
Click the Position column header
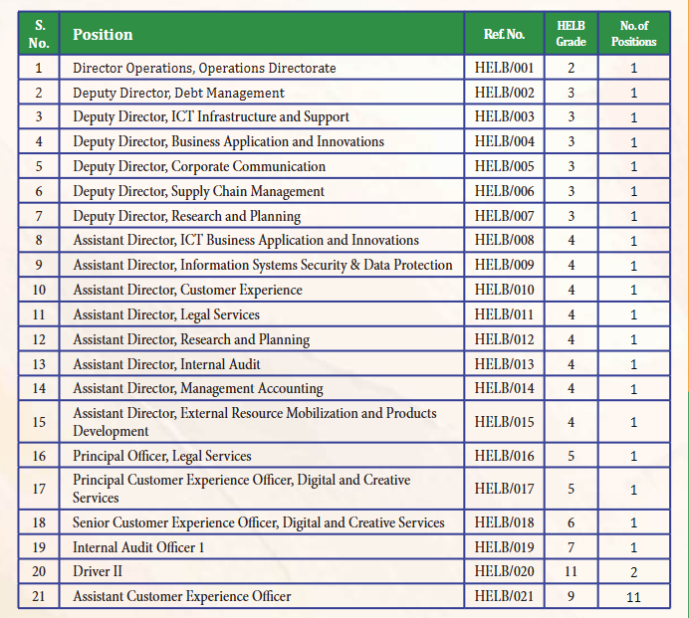[103, 35]
